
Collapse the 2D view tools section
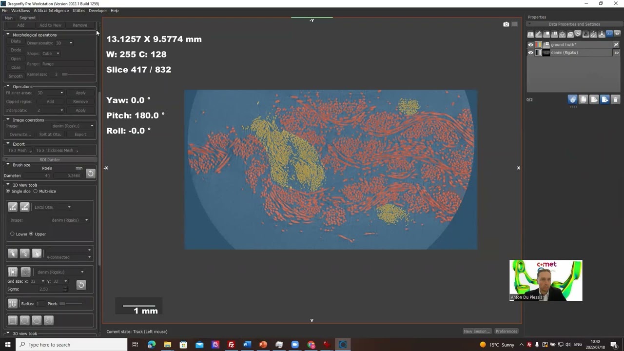8,185
